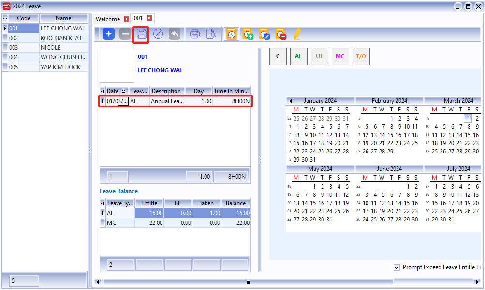The height and width of the screenshot is (290, 485).
Task: Click the blue plus New record icon
Action: pyautogui.click(x=109, y=34)
